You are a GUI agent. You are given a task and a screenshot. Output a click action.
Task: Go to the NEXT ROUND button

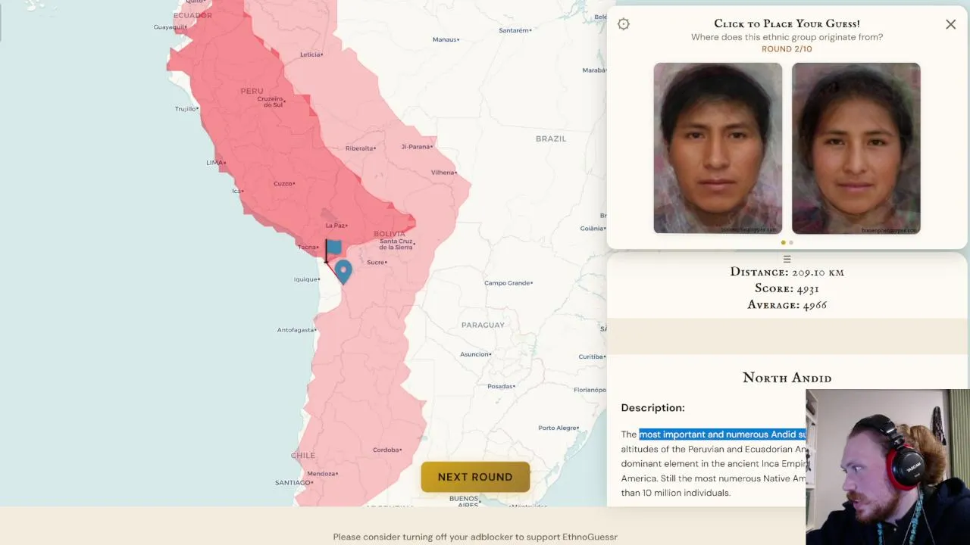tap(475, 477)
